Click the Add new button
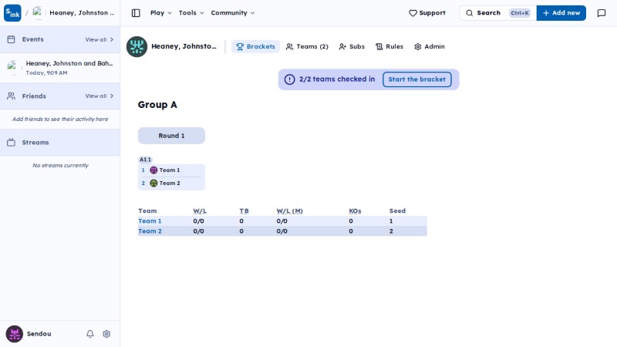 coord(561,13)
